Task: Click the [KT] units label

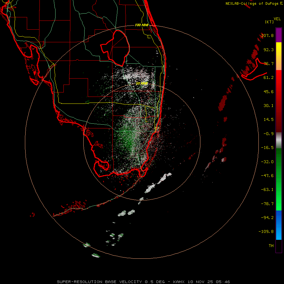Action: (269, 22)
